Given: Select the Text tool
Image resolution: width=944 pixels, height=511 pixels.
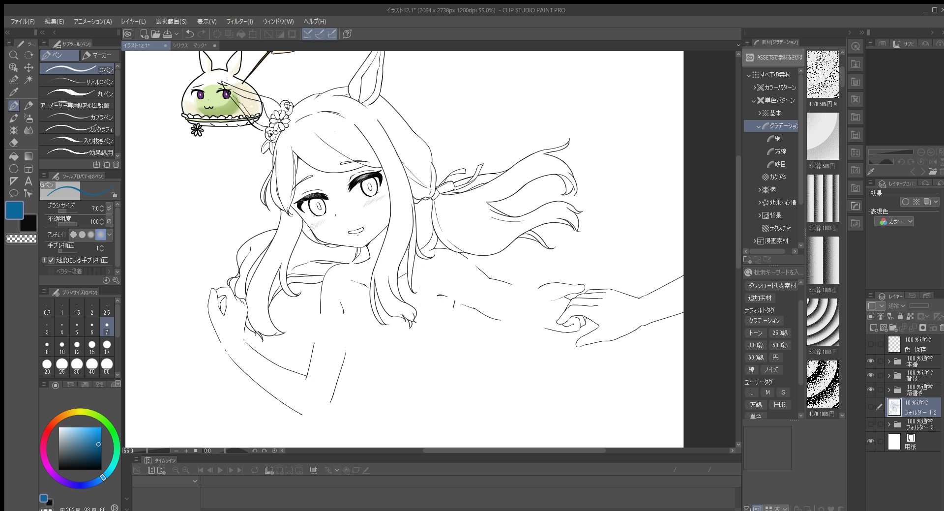Looking at the screenshot, I should click(29, 181).
